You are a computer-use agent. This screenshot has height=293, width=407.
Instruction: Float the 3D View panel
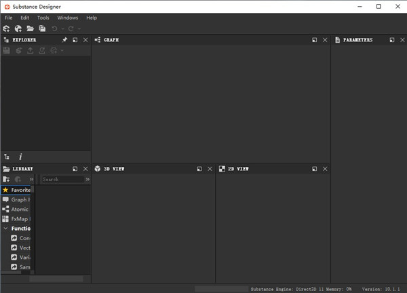pos(199,168)
